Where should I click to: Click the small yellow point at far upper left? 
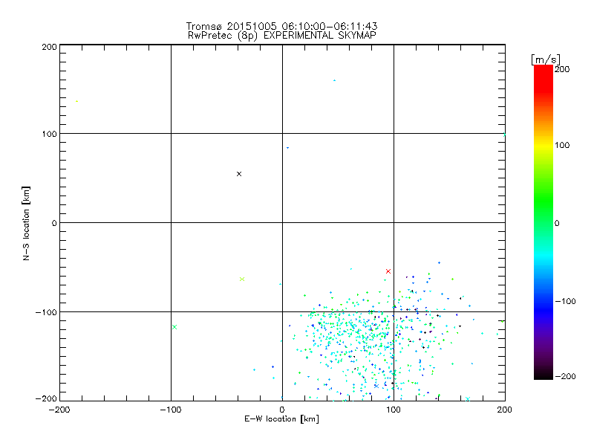click(x=77, y=101)
